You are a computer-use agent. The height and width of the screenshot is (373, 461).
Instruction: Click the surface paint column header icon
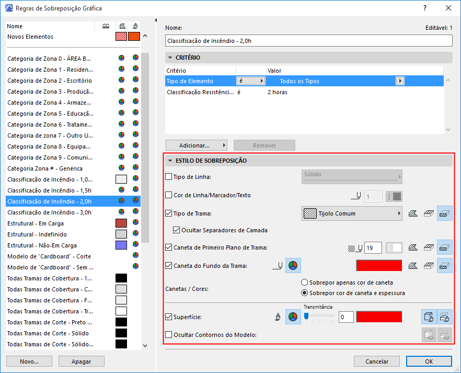click(x=135, y=26)
